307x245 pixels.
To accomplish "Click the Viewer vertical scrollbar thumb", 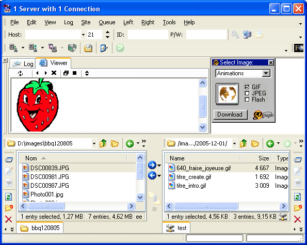I will point(202,106).
